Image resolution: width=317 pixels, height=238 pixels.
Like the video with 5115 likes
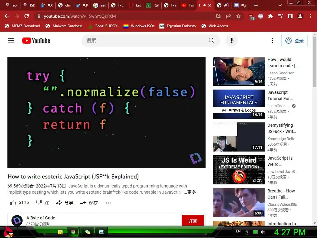20,202
